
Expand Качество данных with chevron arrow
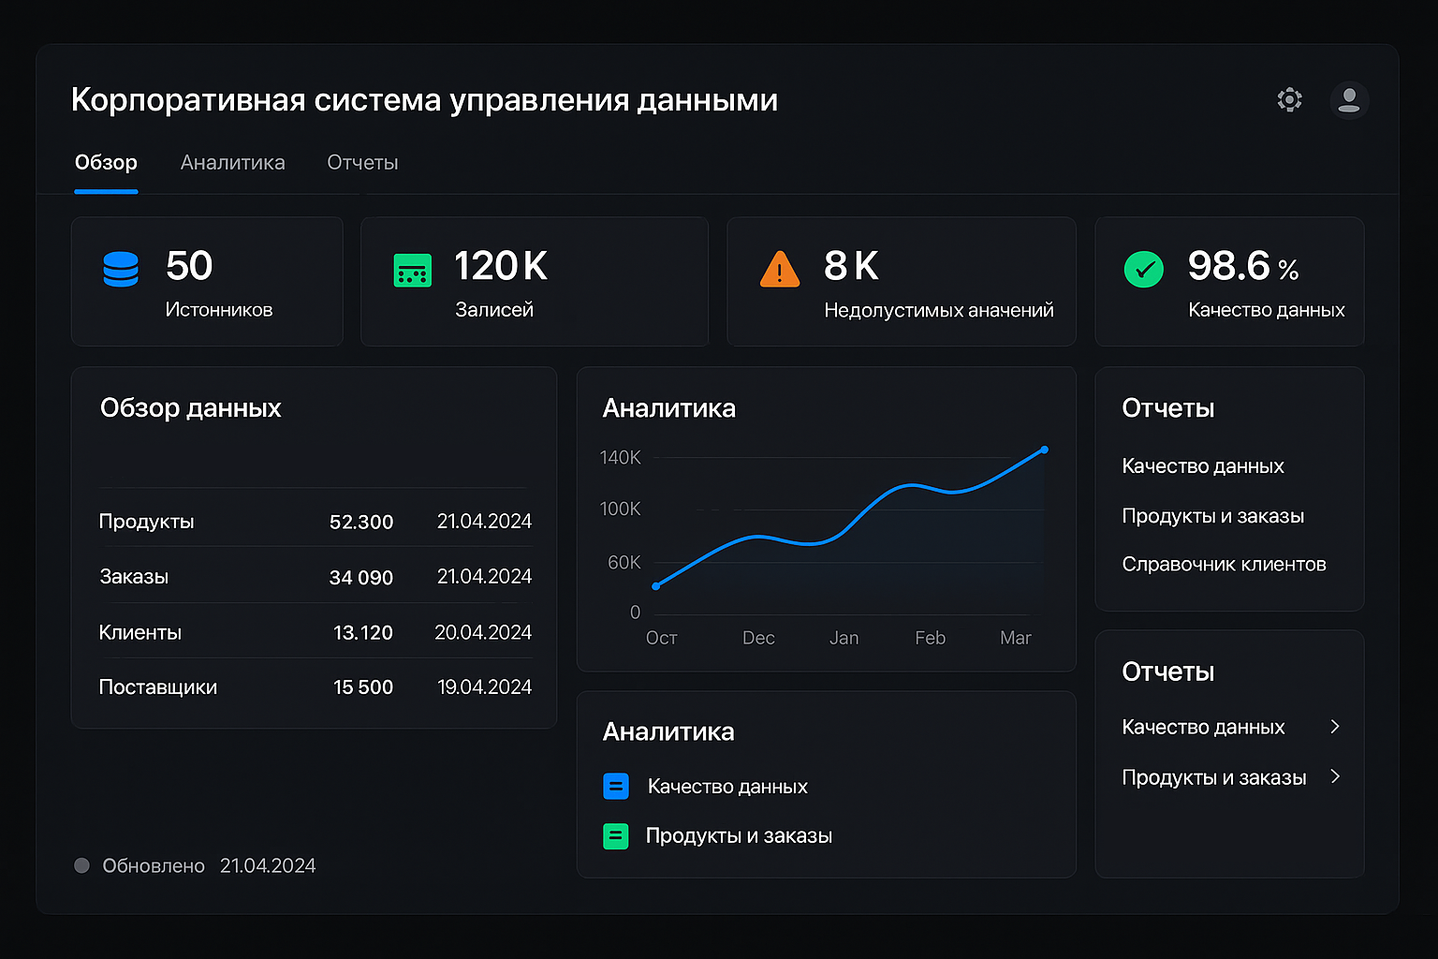click(x=1335, y=727)
